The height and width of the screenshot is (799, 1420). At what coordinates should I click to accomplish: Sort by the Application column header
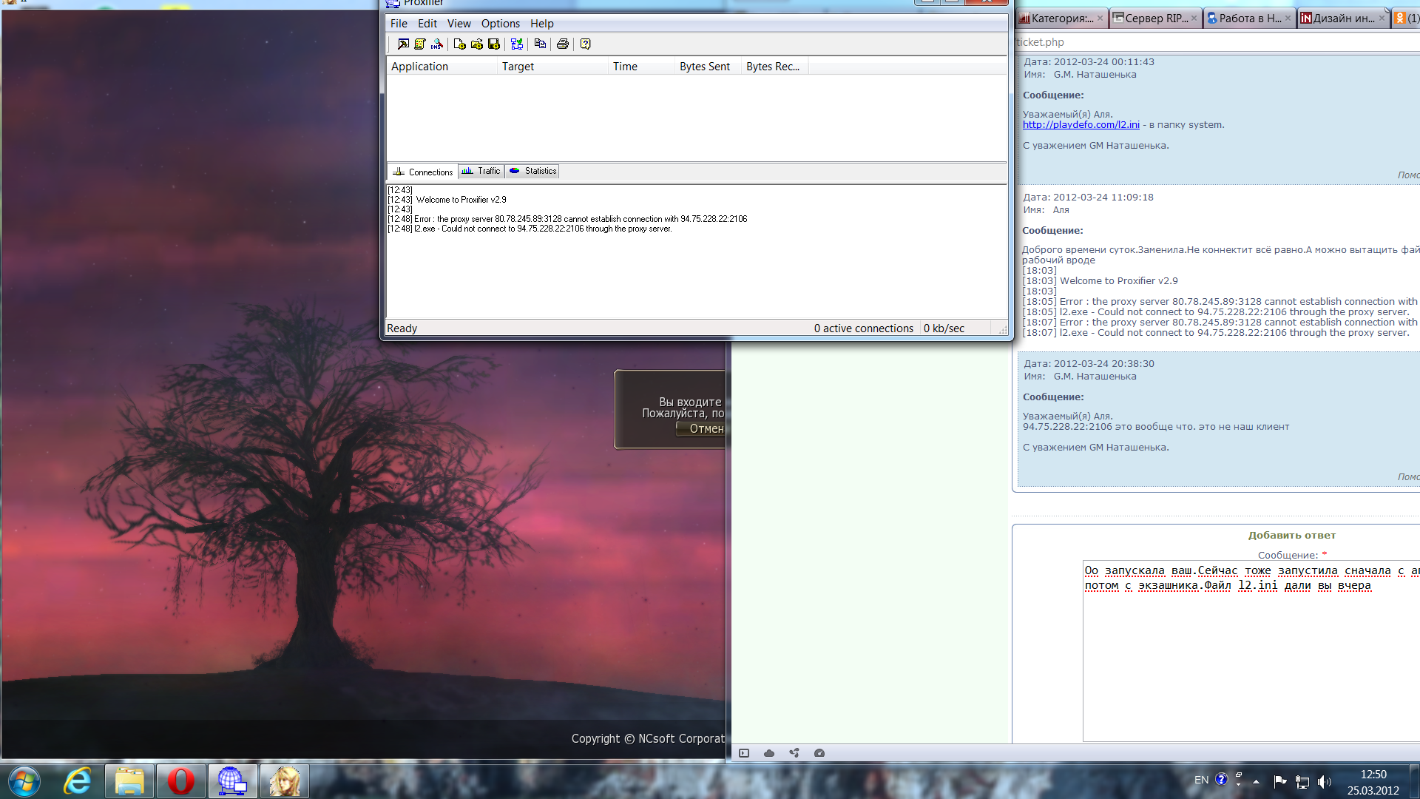(442, 67)
